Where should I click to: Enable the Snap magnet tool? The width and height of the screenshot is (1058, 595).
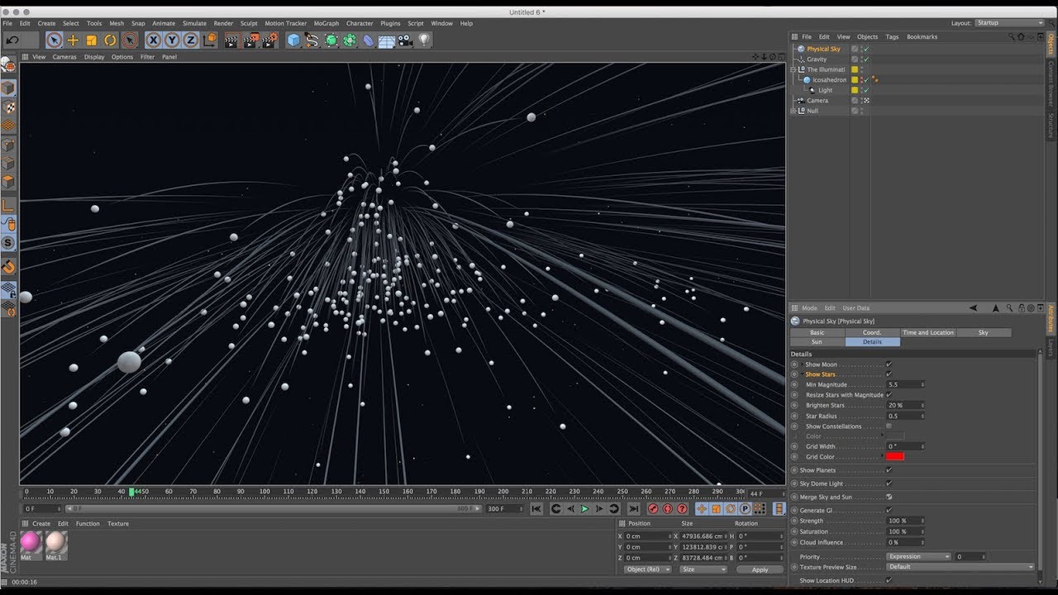pyautogui.click(x=8, y=266)
